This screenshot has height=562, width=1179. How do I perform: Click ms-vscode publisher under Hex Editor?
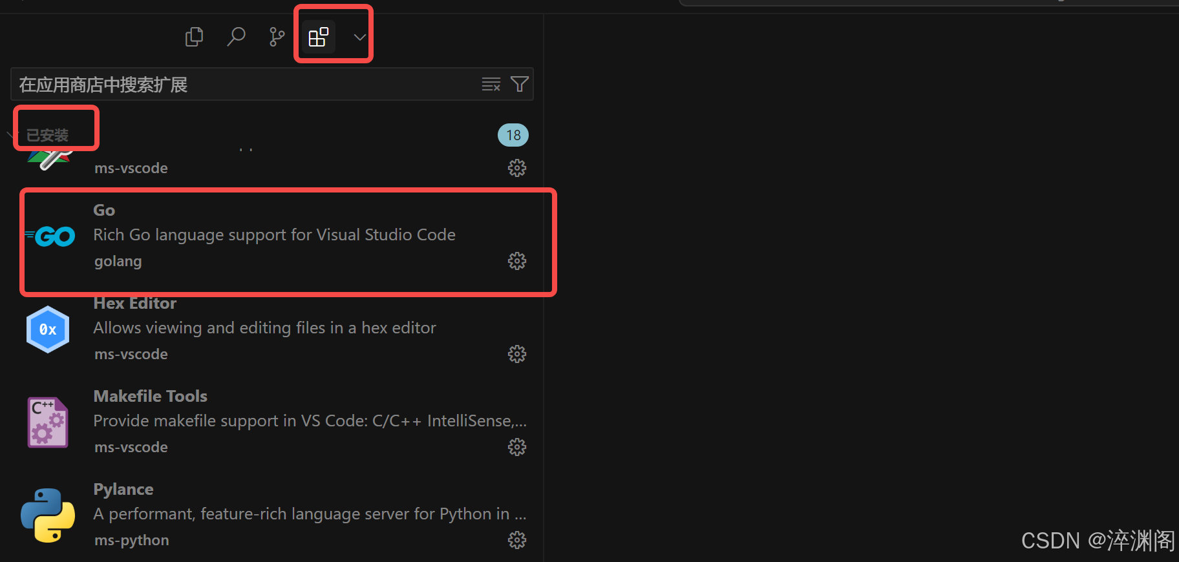click(x=131, y=354)
